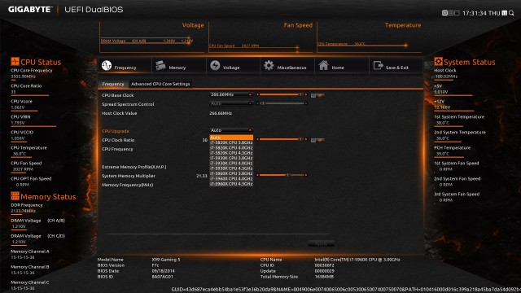This screenshot has width=521, height=293.
Task: Click the CPU Clock Ratio slider
Action: click(x=282, y=139)
